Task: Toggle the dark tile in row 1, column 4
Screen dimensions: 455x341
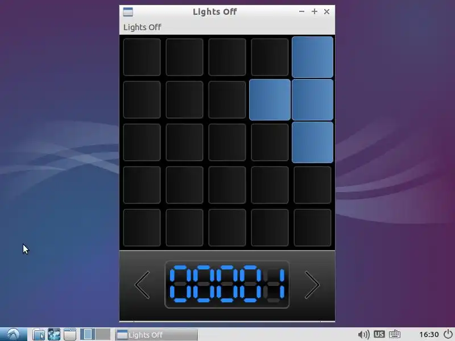Action: pos(270,57)
